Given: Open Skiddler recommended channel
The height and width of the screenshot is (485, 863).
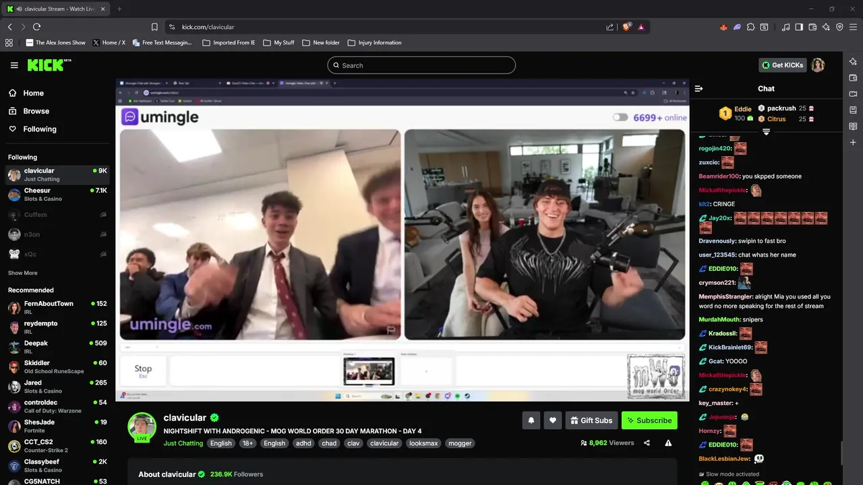Looking at the screenshot, I should point(57,366).
